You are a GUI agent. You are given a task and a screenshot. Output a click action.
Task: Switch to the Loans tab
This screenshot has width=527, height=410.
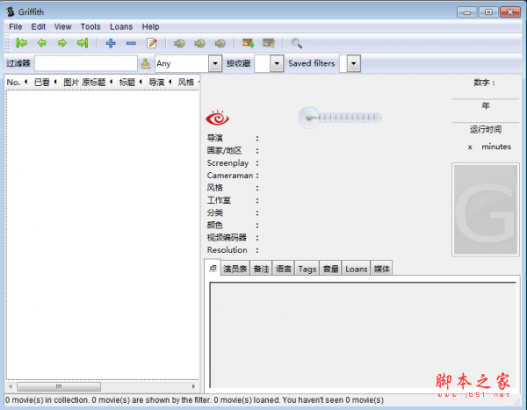tap(357, 269)
